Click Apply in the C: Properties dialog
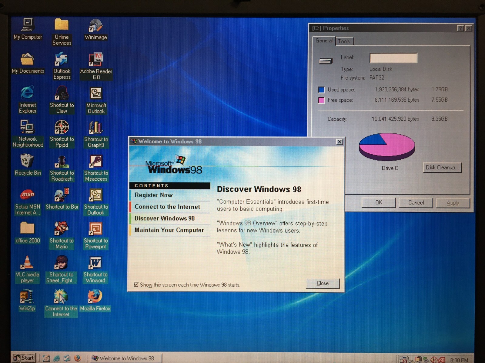This screenshot has height=363, width=485. pyautogui.click(x=453, y=203)
